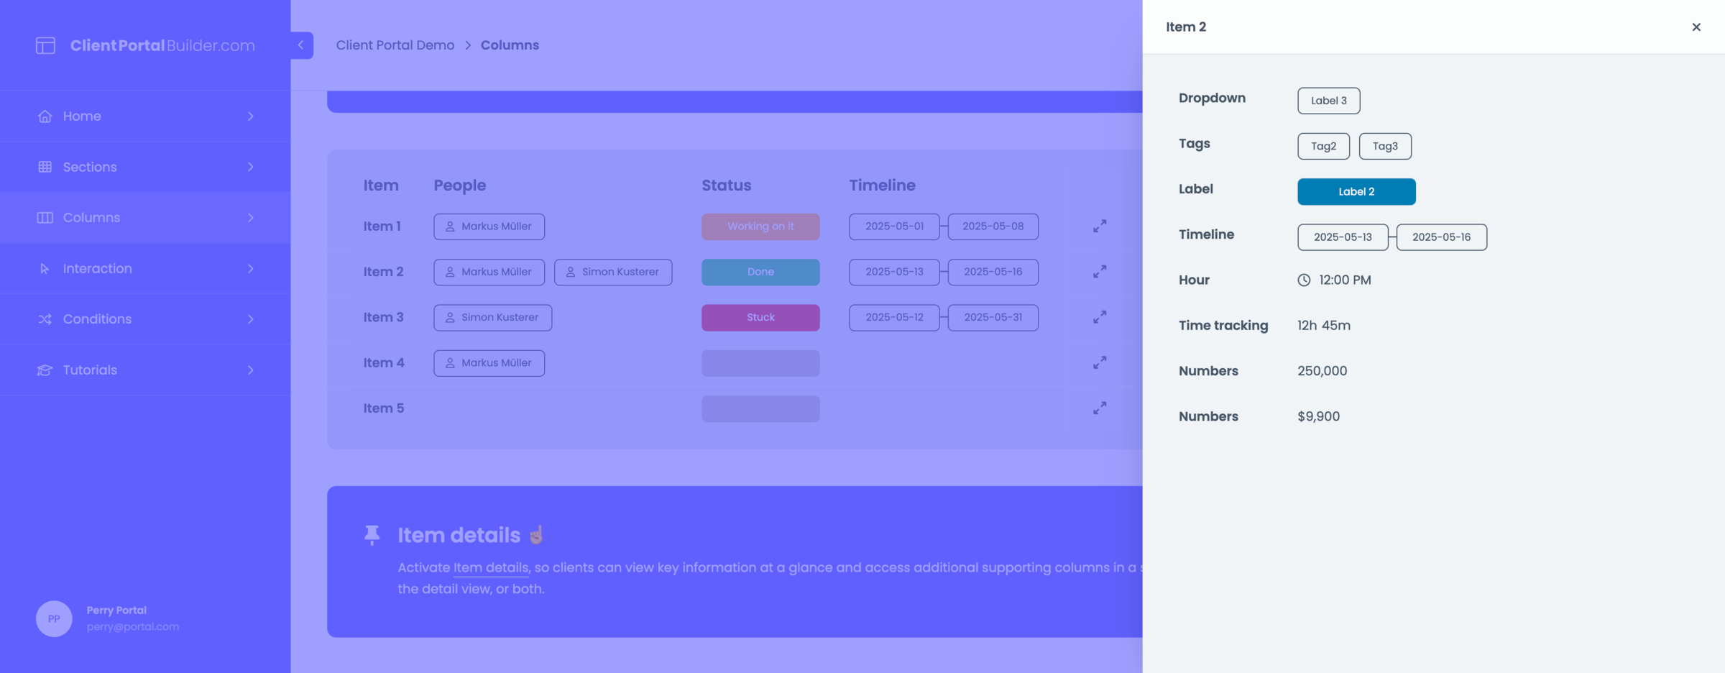Click the Client Portal Demo breadcrumb
The height and width of the screenshot is (673, 1725).
click(x=395, y=45)
